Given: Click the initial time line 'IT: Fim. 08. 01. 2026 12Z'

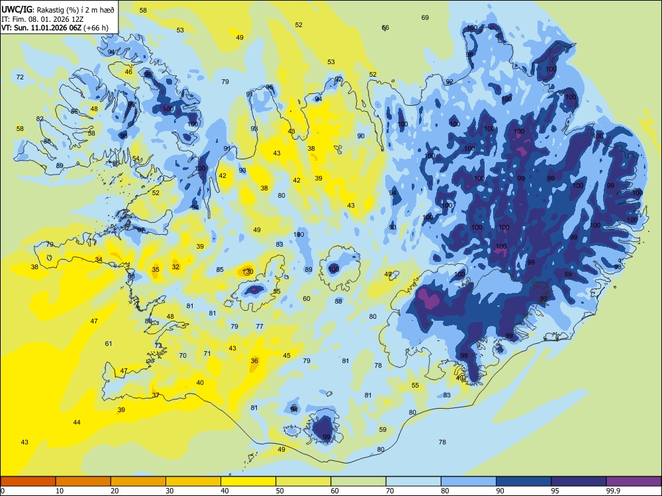Looking at the screenshot, I should [x=42, y=19].
